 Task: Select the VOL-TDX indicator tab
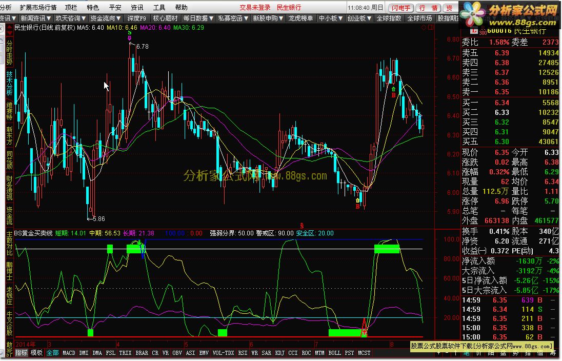[x=223, y=353]
